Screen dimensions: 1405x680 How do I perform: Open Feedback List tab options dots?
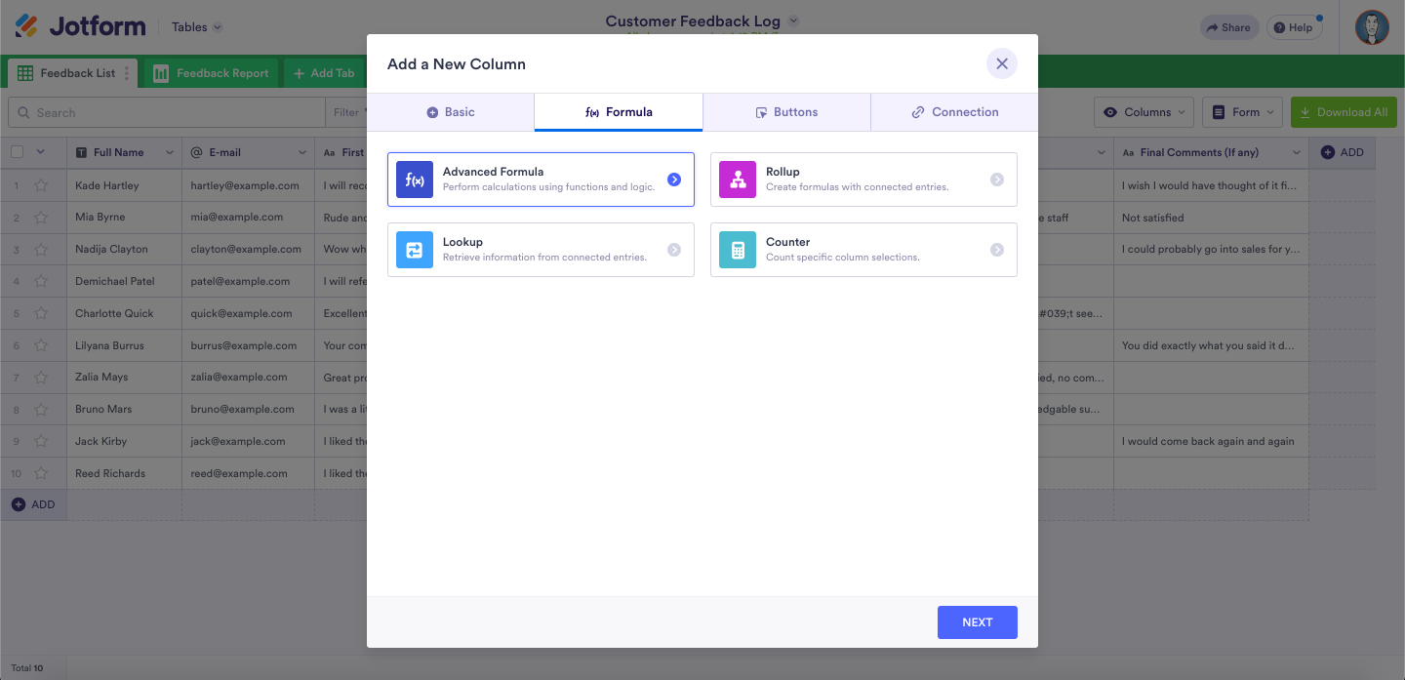(x=126, y=73)
